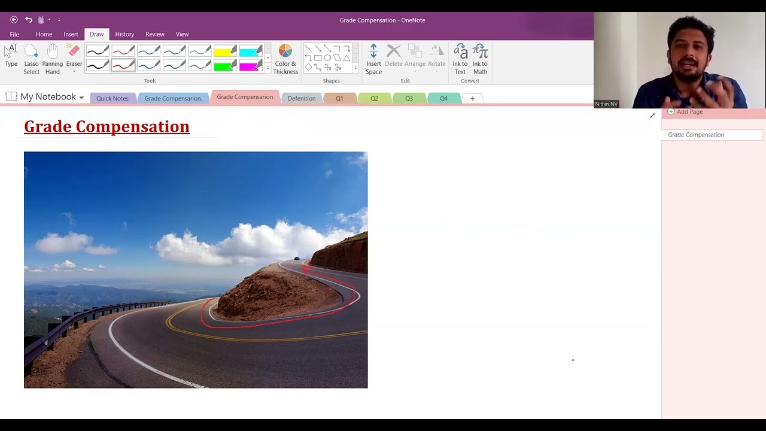Expand the Shapes gallery more arrow

click(355, 68)
